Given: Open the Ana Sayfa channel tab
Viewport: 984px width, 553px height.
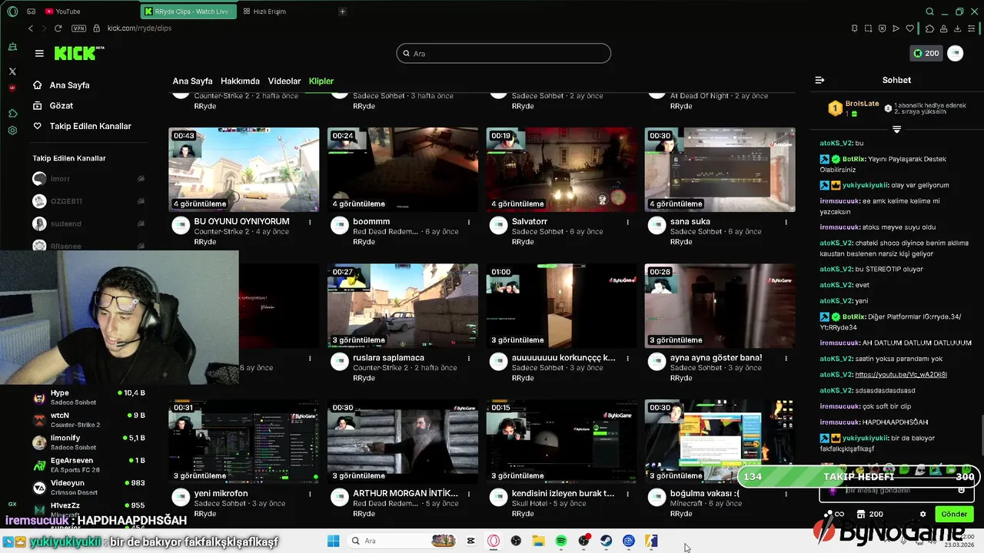Looking at the screenshot, I should (x=192, y=81).
